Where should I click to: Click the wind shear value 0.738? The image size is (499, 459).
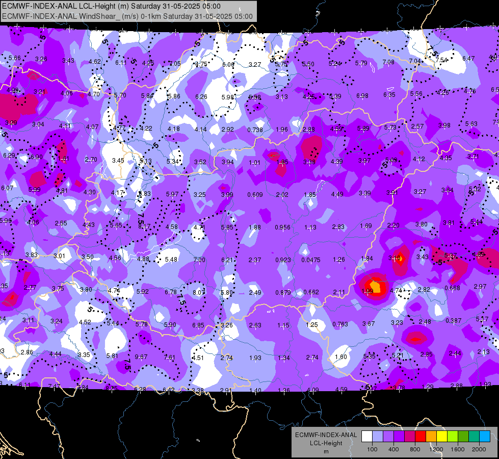coord(255,130)
